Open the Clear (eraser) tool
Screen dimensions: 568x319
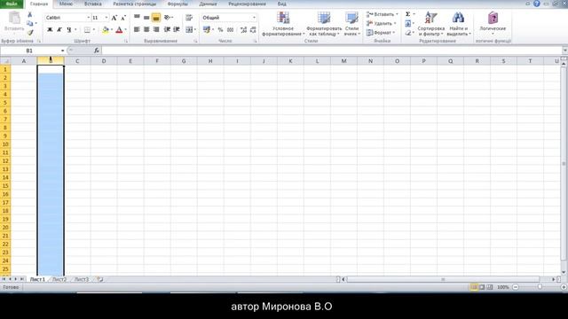point(408,33)
